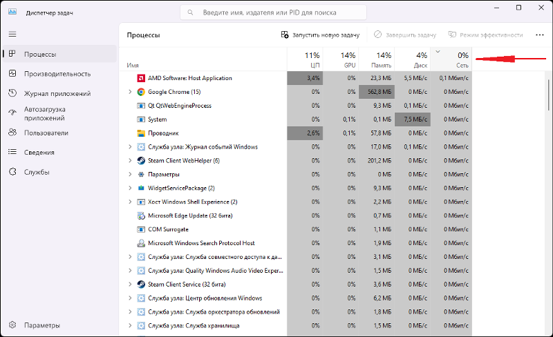Expand Хост Windows Shell Experience (2)
This screenshot has width=553, height=337.
coord(130,202)
